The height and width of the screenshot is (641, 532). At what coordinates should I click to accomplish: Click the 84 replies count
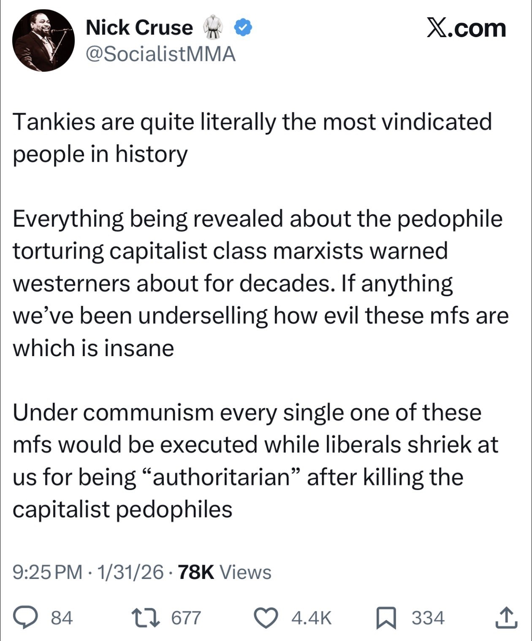coord(62,618)
